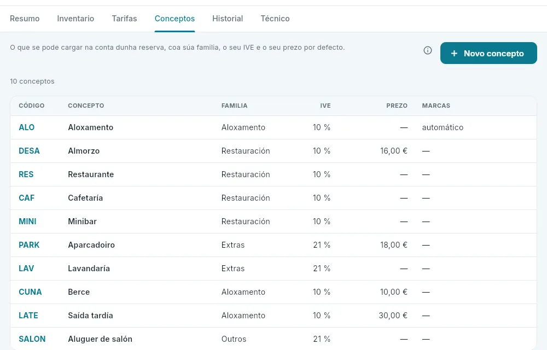The width and height of the screenshot is (547, 350).
Task: Click the 10 % IVE in Almorzo row
Action: [x=322, y=151]
